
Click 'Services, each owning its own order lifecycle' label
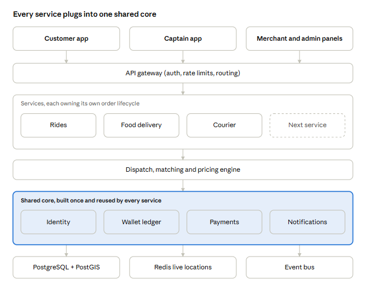[80, 103]
